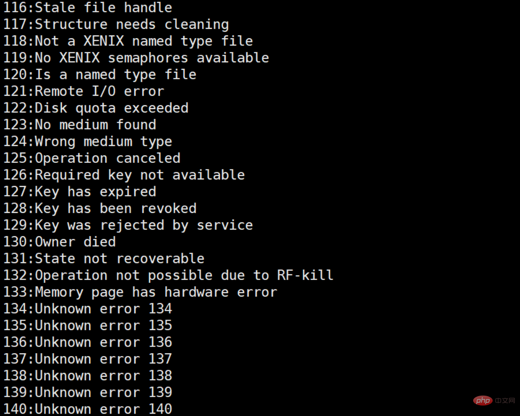Viewport: 520px width, 416px height.
Task: Click the "Owner died" line
Action: (60, 242)
